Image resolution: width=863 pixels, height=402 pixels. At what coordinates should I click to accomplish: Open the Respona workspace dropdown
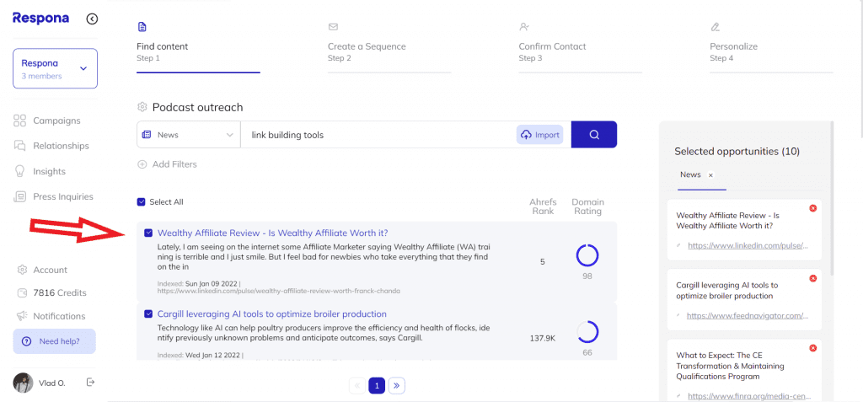[x=55, y=68]
